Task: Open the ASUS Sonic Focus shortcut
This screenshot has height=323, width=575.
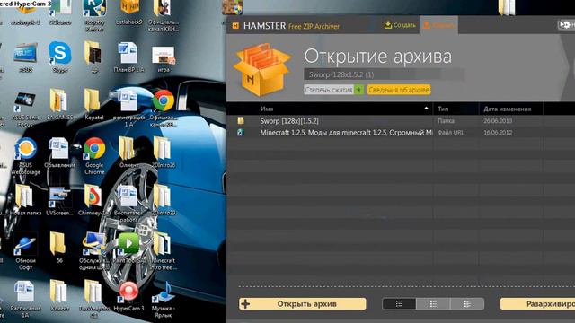Action: pyautogui.click(x=25, y=109)
